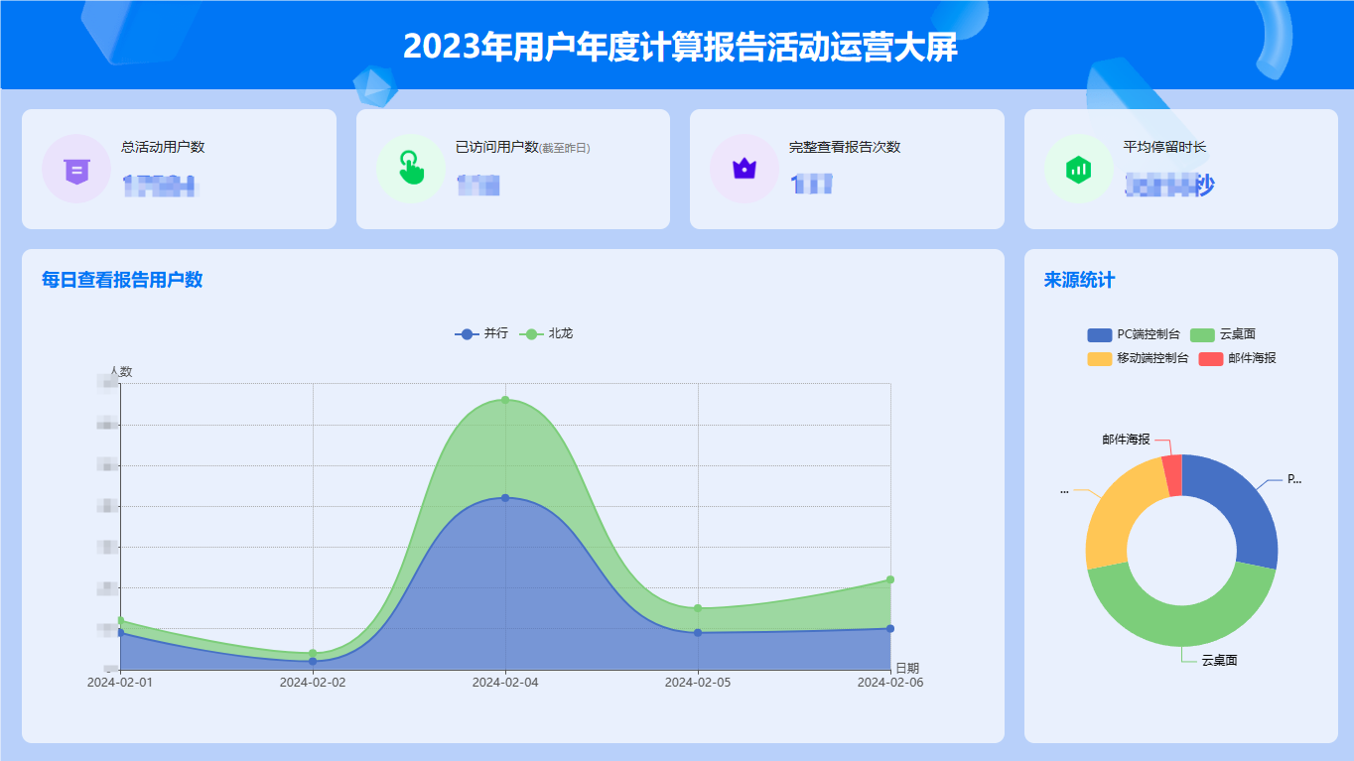Viewport: 1354px width, 761px height.
Task: Toggle 邮件海报 legend entry above the pie chart
Action: click(x=1237, y=358)
